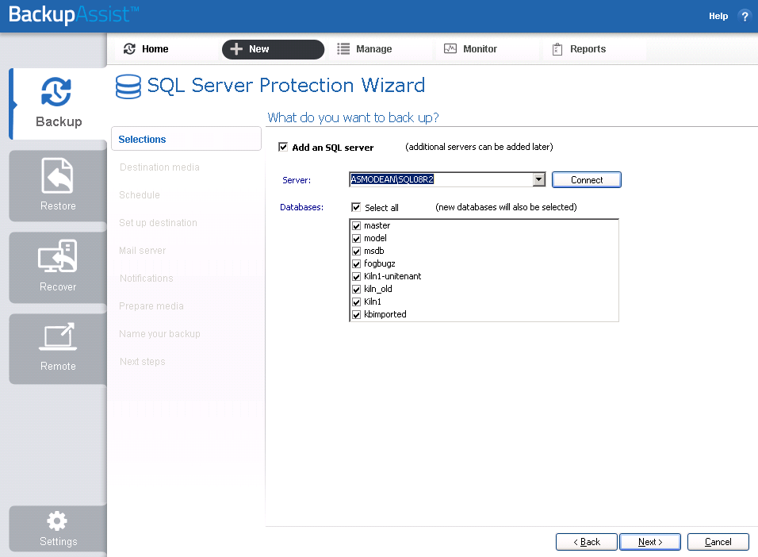758x557 pixels.
Task: Click the Connect button
Action: point(587,180)
